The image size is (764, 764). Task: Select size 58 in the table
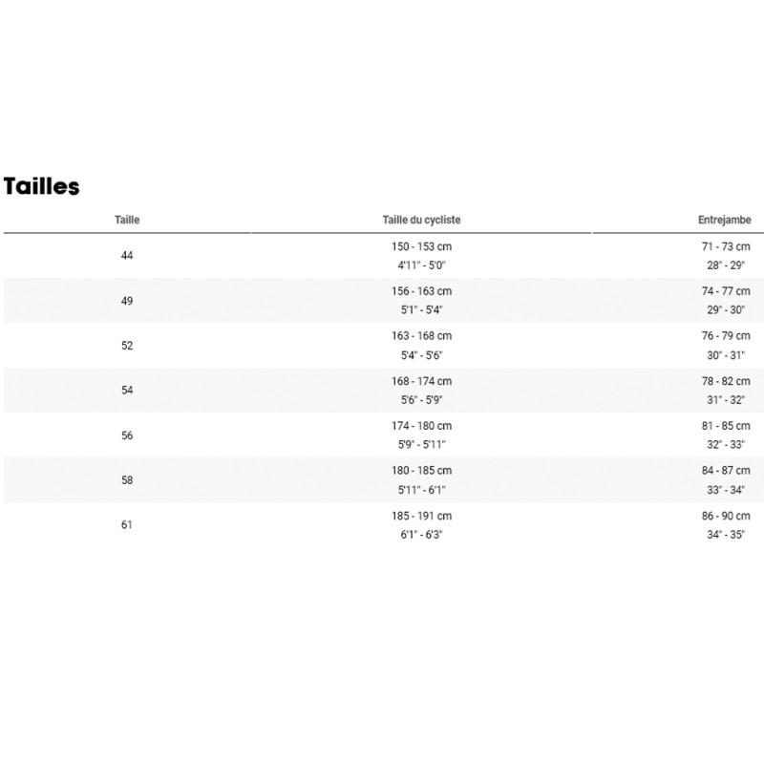click(x=127, y=480)
